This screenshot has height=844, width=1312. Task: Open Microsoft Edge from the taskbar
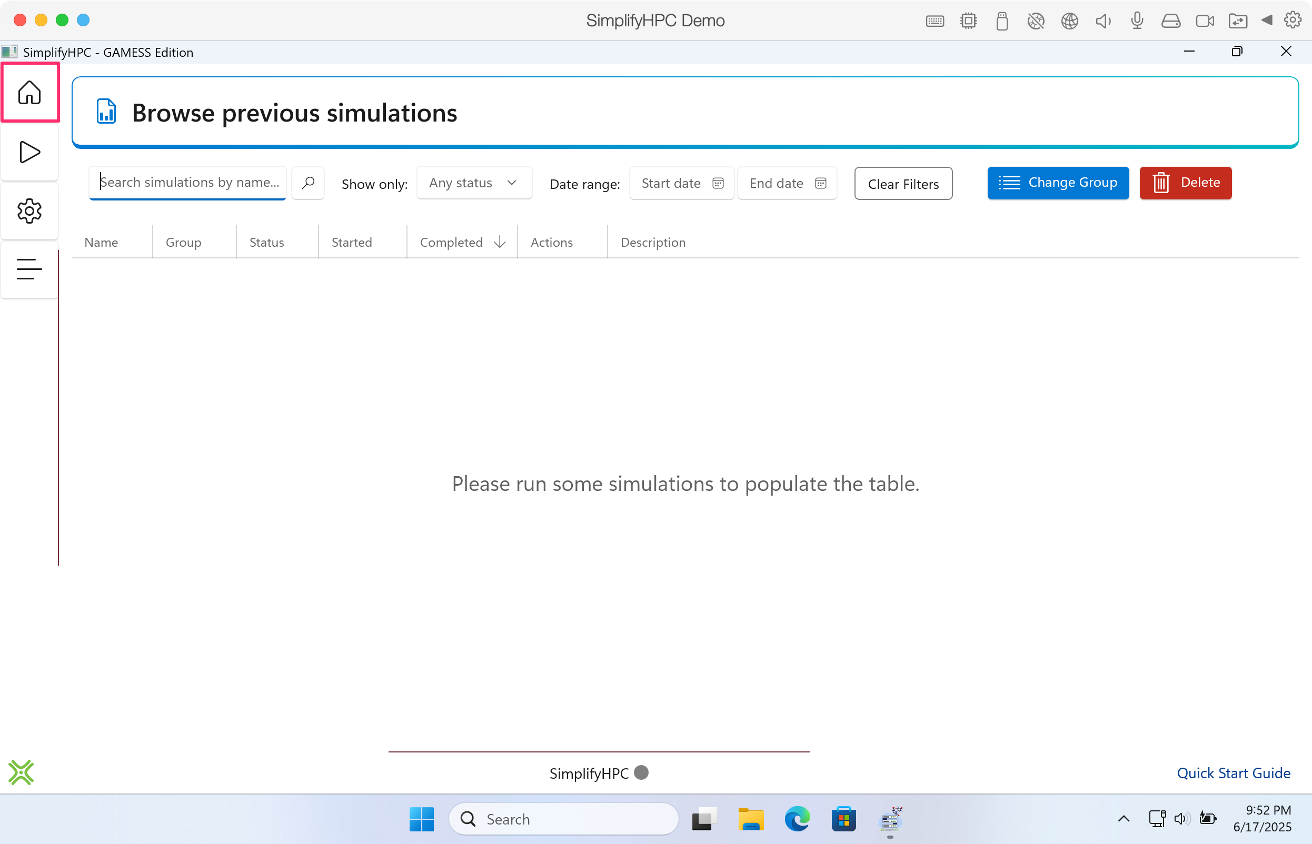[797, 819]
